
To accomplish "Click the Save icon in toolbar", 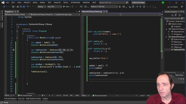I will coord(21,7).
